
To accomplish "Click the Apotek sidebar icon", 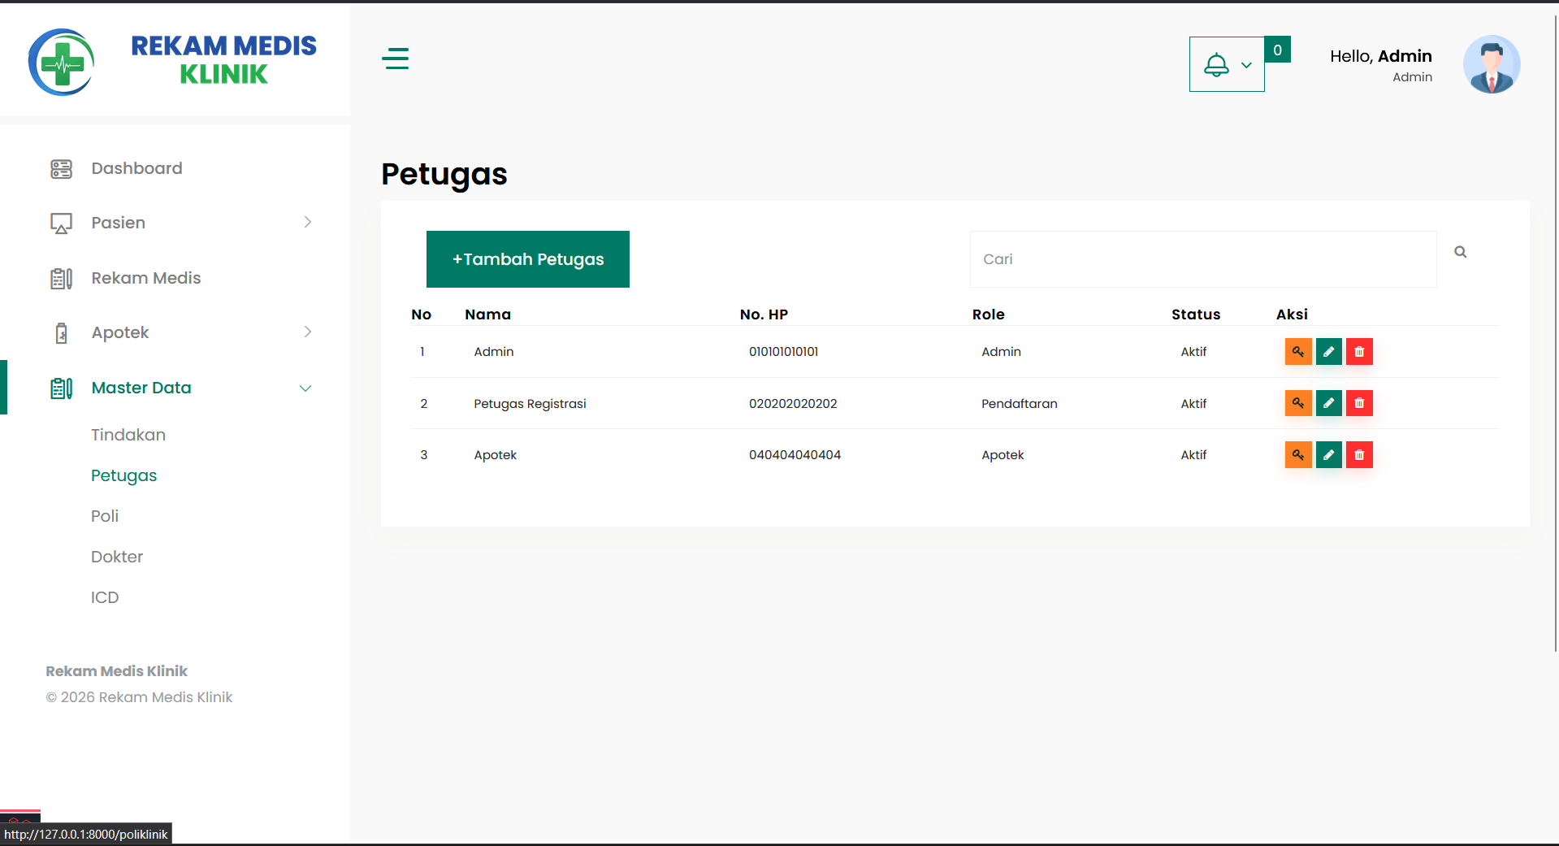I will [61, 333].
